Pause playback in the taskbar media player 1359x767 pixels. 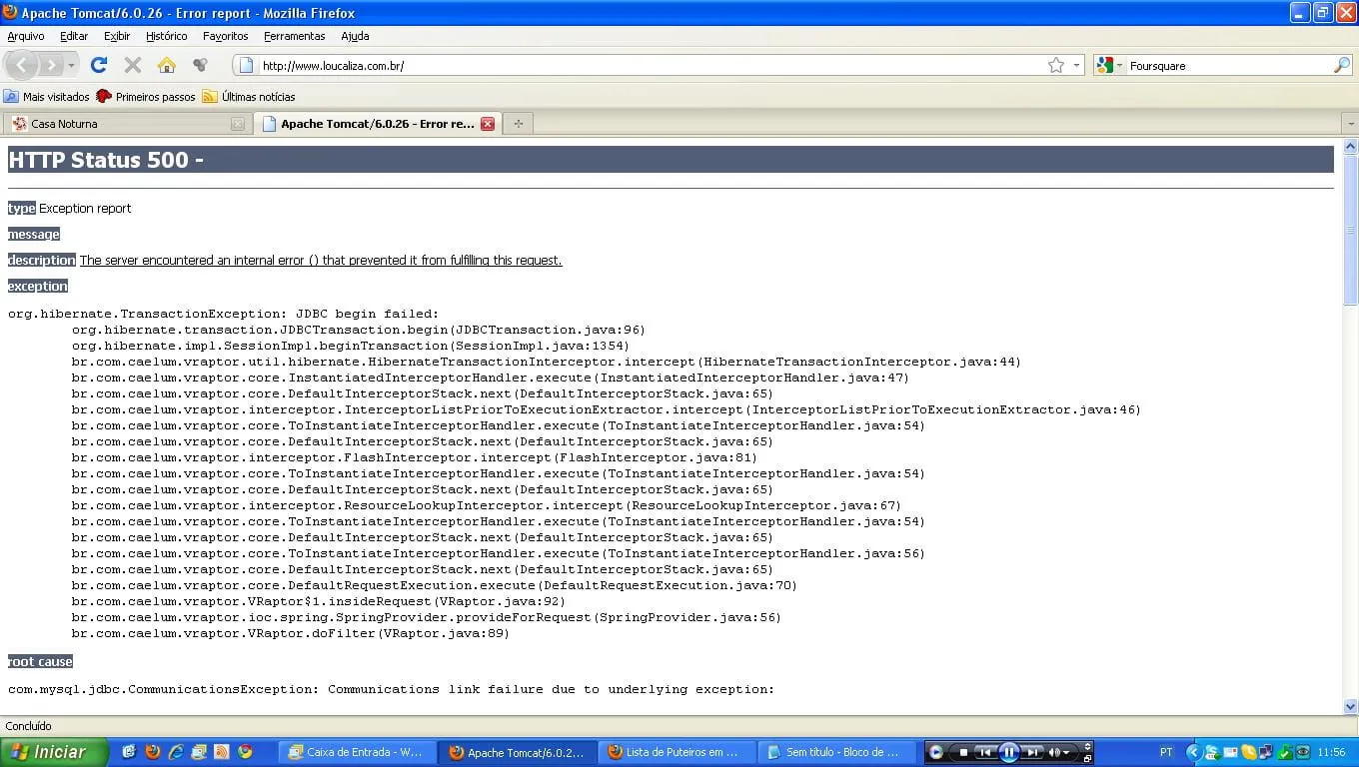click(x=1008, y=752)
